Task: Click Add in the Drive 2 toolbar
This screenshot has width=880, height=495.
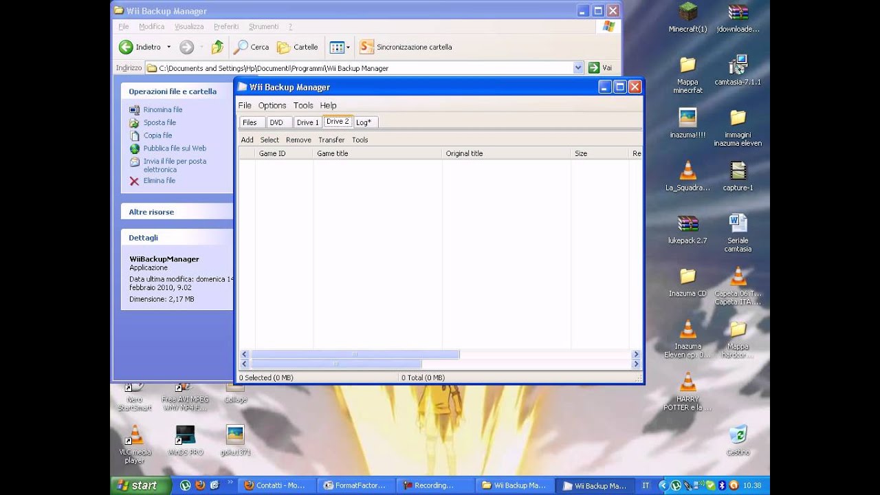Action: [247, 140]
